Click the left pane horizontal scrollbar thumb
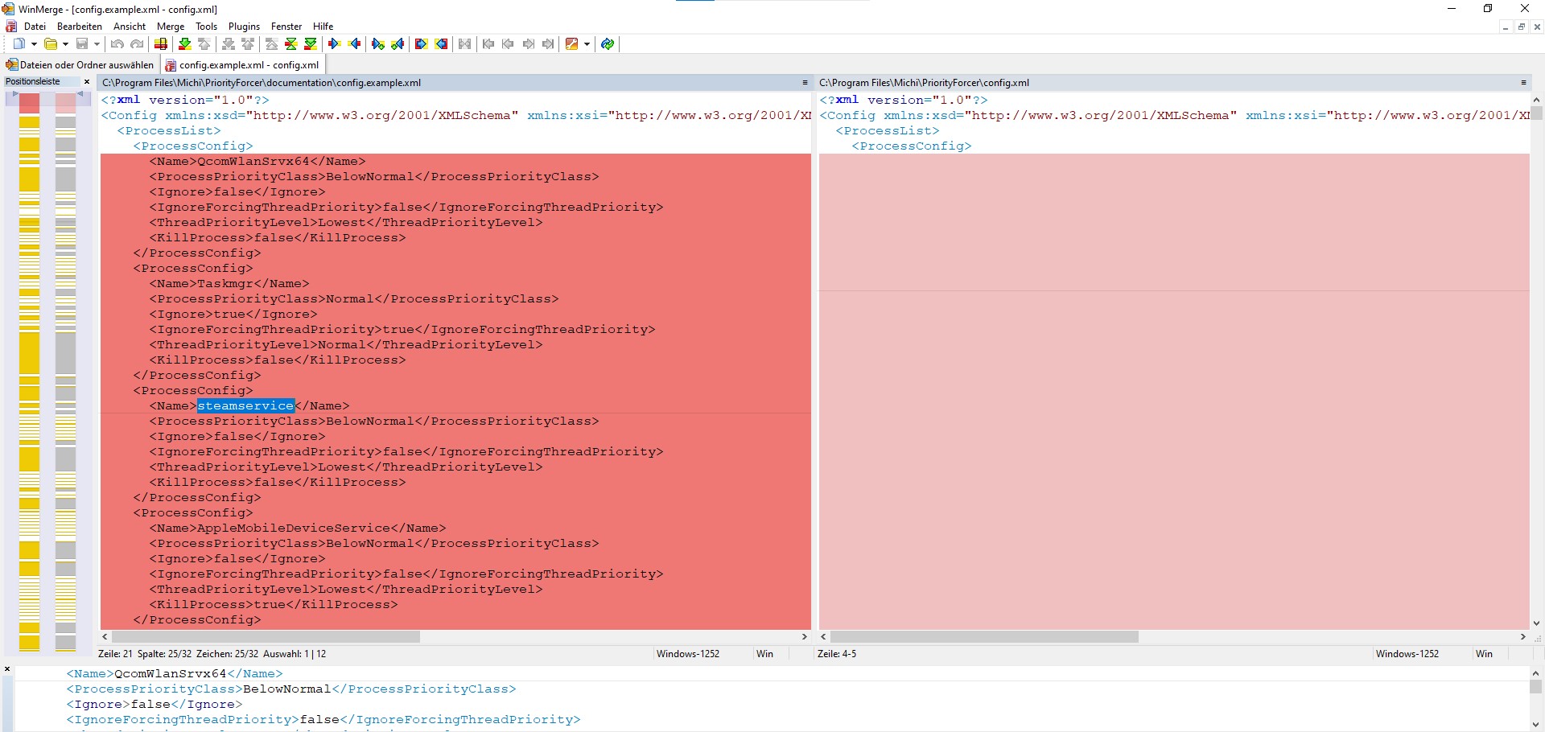Image resolution: width=1545 pixels, height=732 pixels. [x=266, y=636]
